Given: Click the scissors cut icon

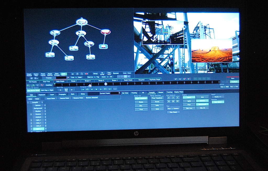Looking at the screenshot, I should [73, 74].
